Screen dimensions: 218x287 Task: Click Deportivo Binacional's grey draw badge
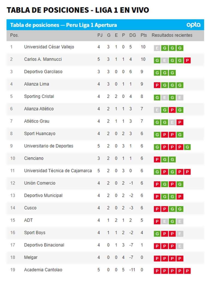[180, 246]
